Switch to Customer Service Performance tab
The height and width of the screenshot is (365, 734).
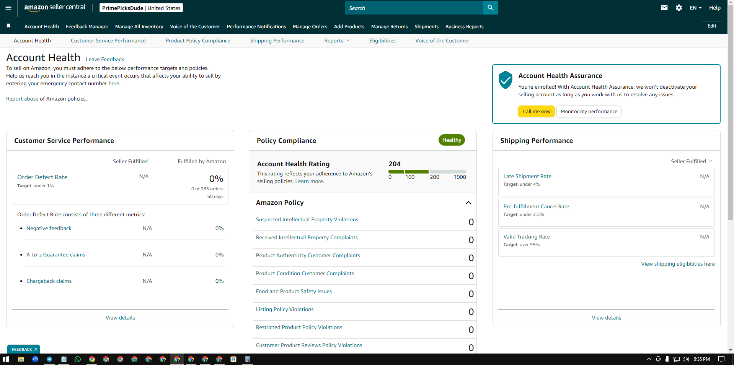point(108,41)
